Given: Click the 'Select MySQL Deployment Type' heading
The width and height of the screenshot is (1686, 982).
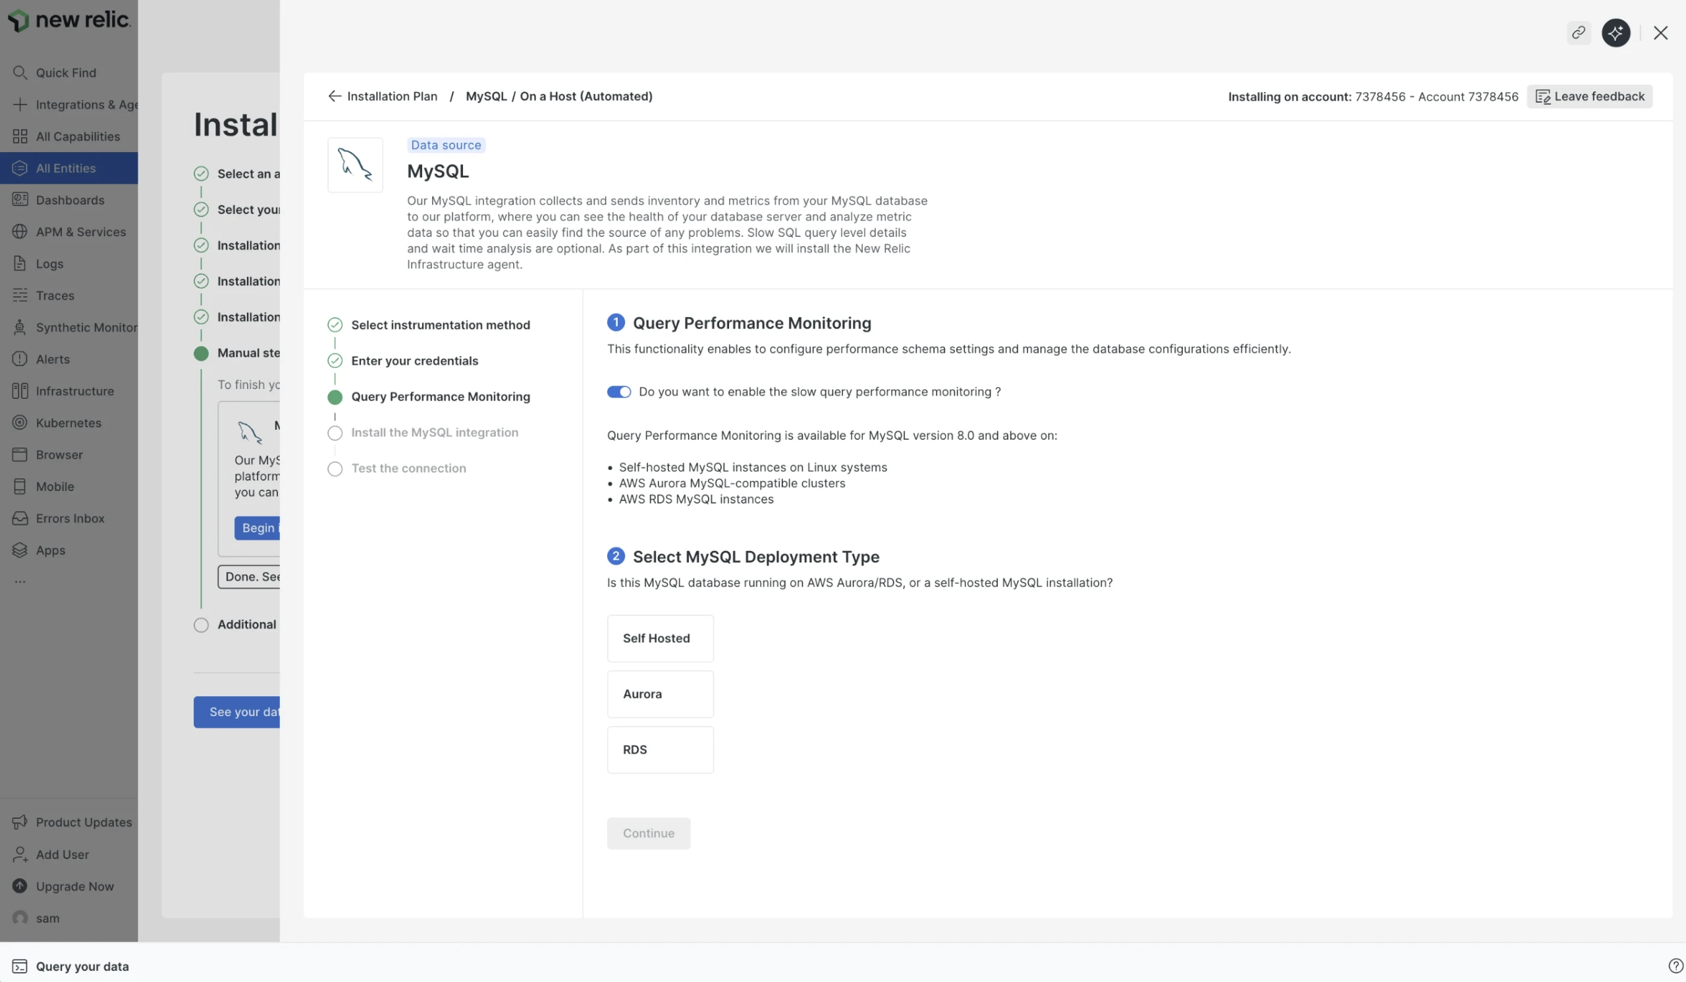Looking at the screenshot, I should pos(756,557).
